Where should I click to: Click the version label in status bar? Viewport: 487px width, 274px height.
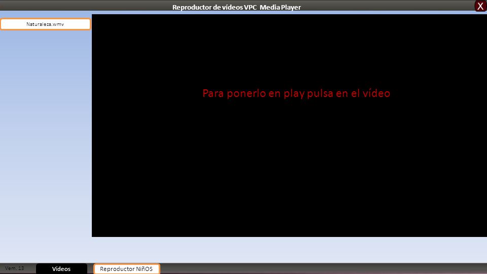[14, 268]
